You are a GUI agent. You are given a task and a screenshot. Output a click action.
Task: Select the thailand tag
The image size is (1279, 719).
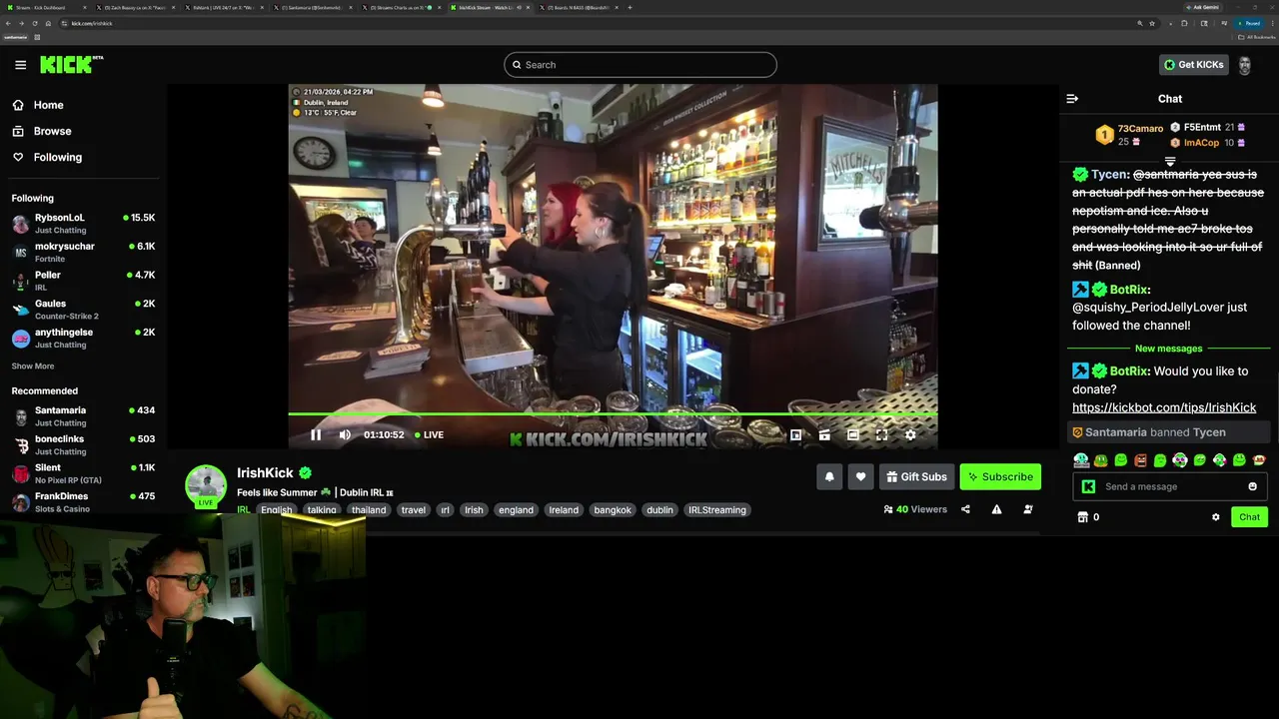click(369, 510)
